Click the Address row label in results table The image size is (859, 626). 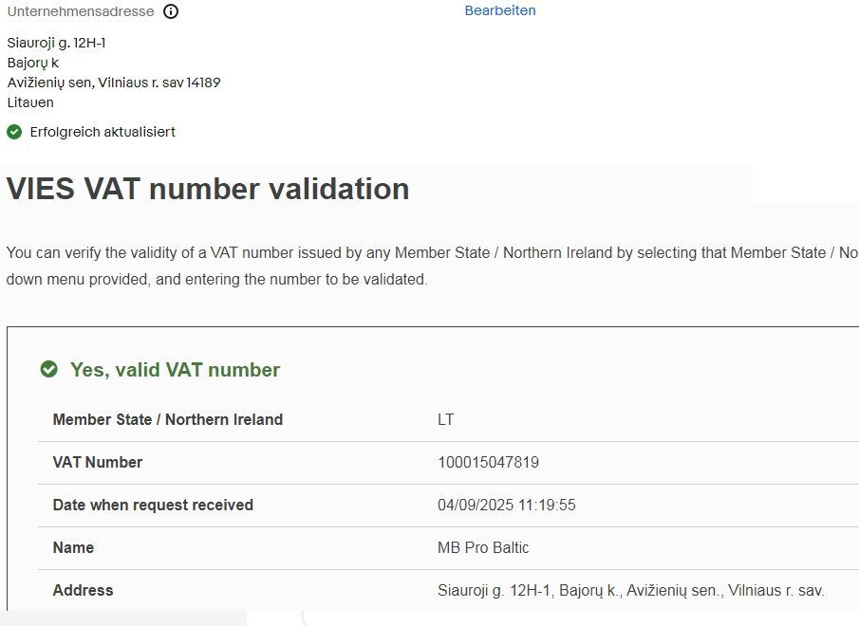tap(83, 590)
